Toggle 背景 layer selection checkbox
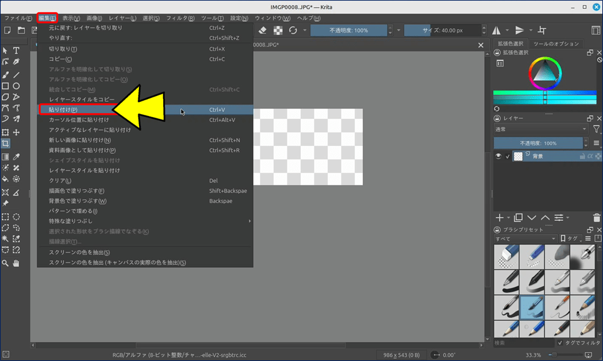603x361 pixels. point(508,156)
